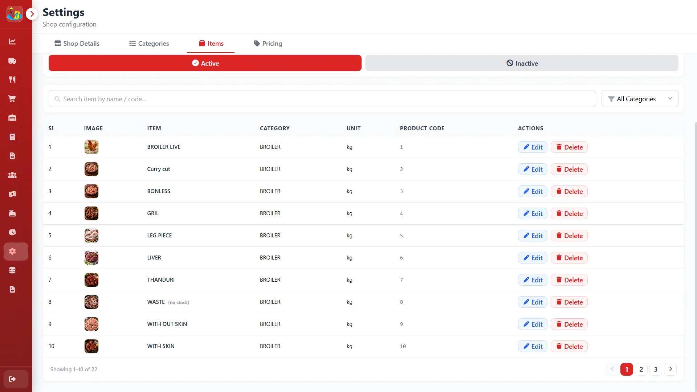Edit the WITH OUT SKIN item
Image resolution: width=697 pixels, height=392 pixels.
533,324
